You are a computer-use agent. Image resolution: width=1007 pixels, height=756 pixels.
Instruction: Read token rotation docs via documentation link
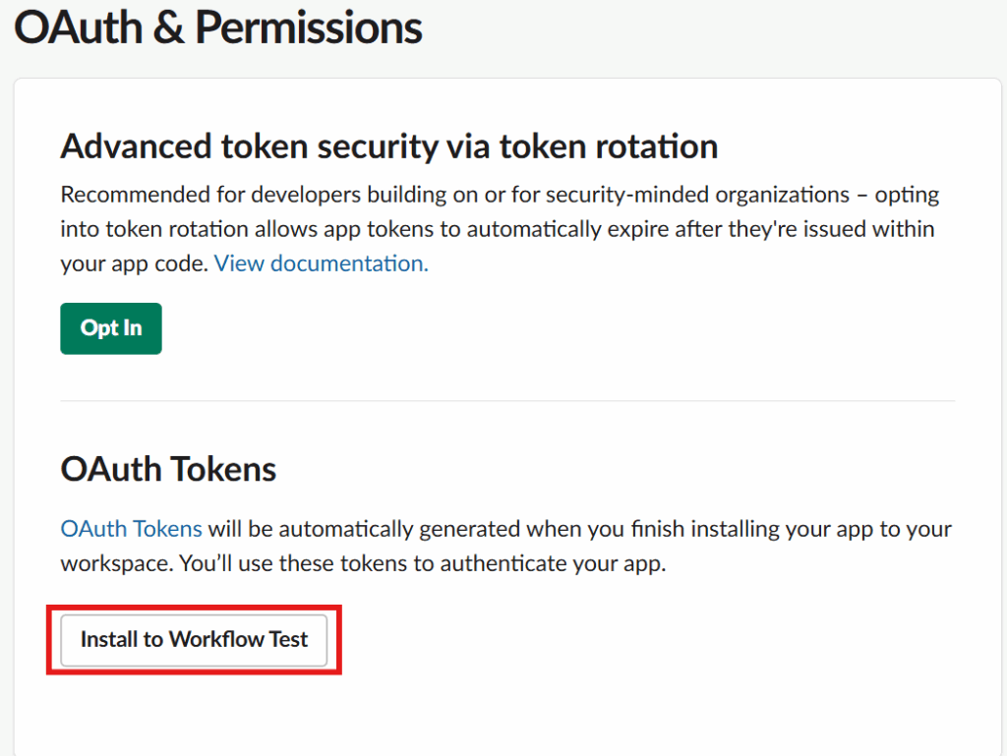[x=321, y=263]
